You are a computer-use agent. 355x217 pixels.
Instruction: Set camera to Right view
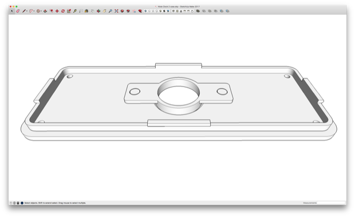point(184,11)
